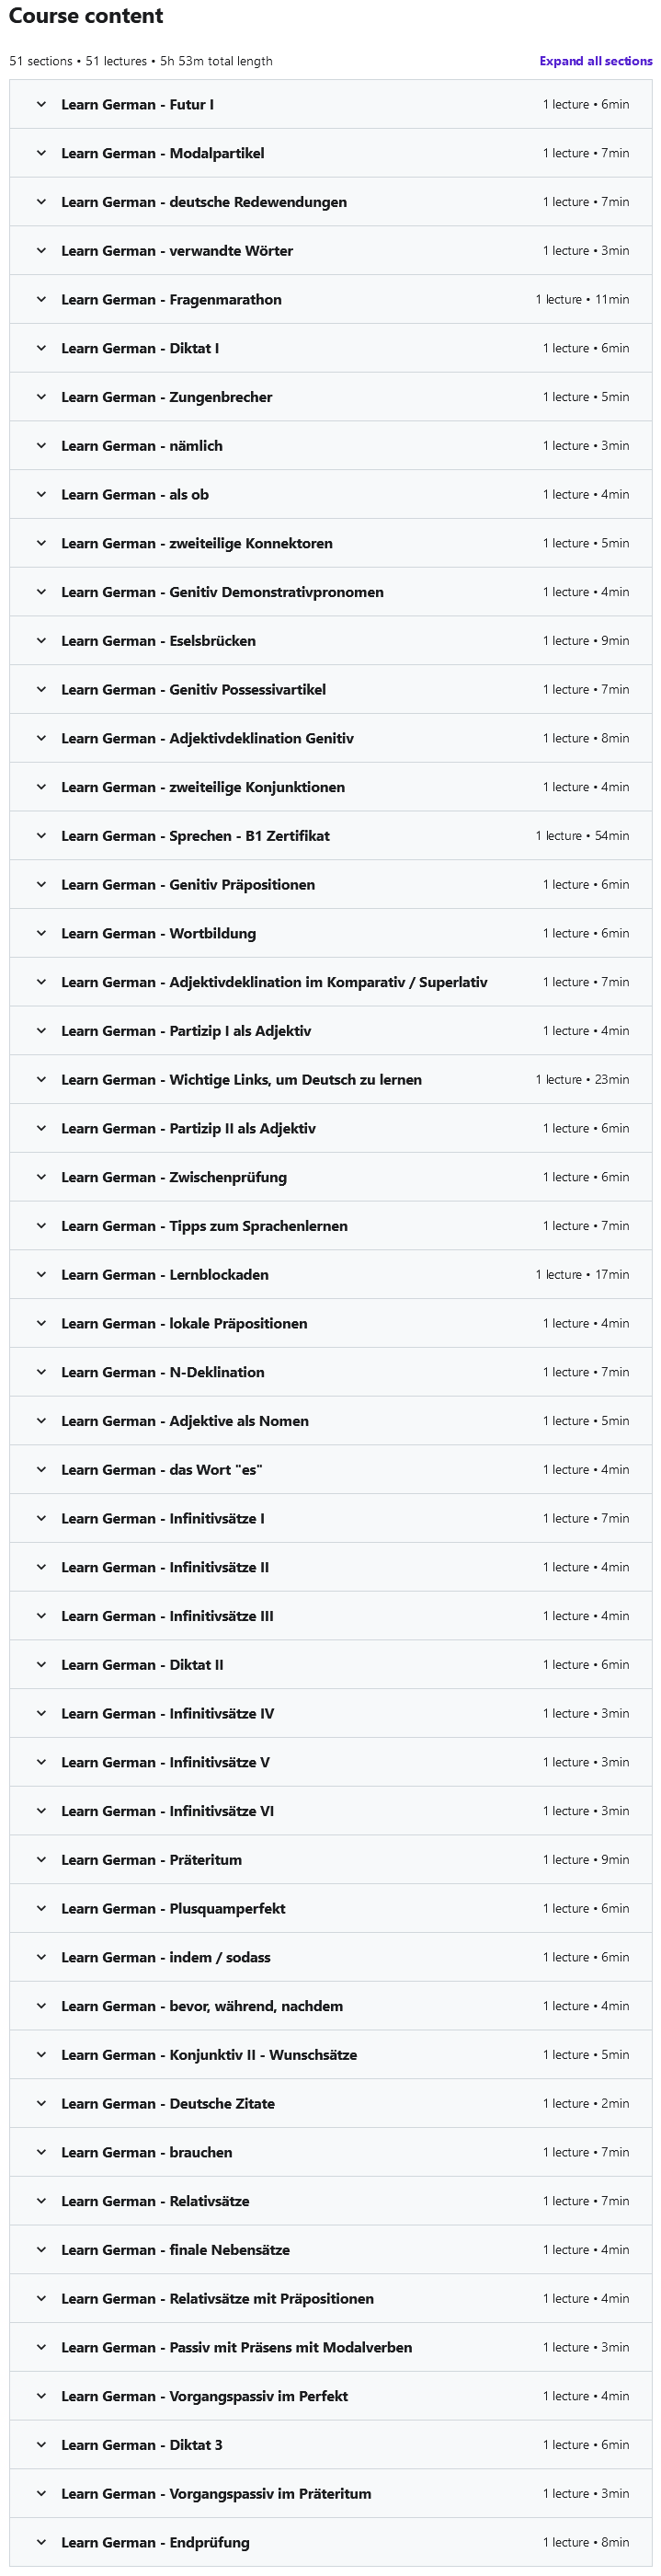Open the Fragenmarathon section
The height and width of the screenshot is (2576, 661).
tap(330, 299)
